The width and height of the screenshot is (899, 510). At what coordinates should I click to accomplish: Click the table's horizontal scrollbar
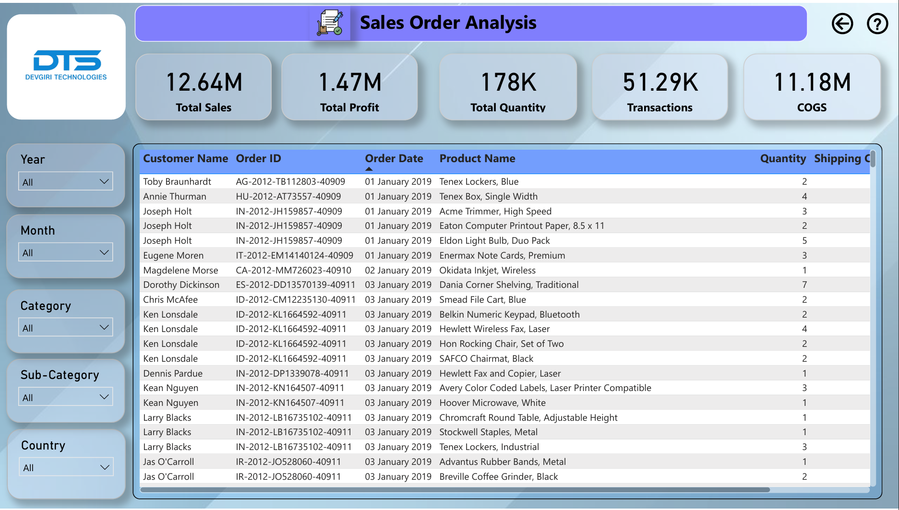[x=455, y=490]
